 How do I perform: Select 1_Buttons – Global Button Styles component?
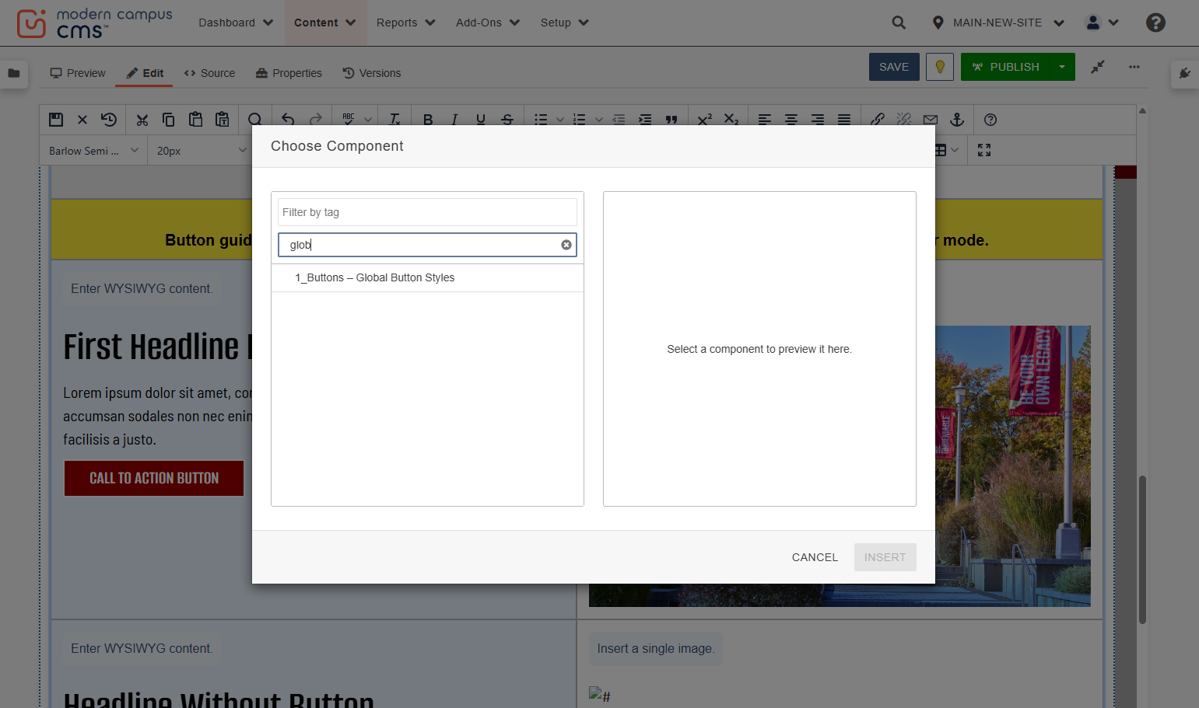tap(427, 277)
